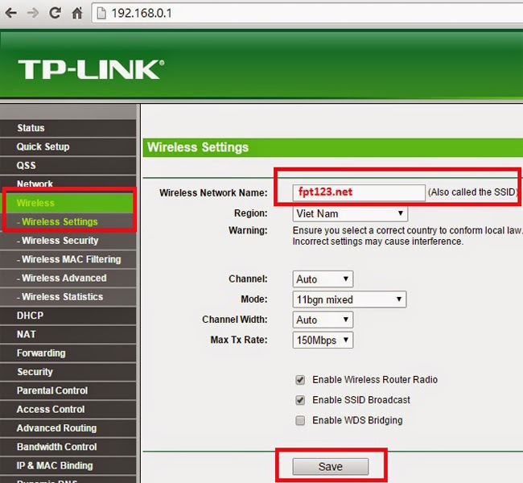
Task: Open the DHCP menu item
Action: (x=68, y=316)
